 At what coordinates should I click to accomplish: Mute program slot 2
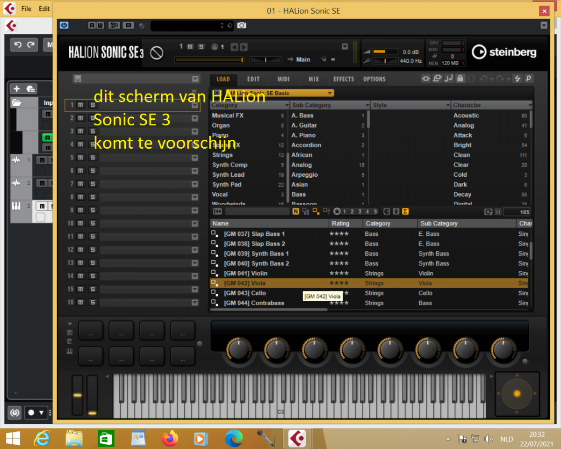[80, 118]
